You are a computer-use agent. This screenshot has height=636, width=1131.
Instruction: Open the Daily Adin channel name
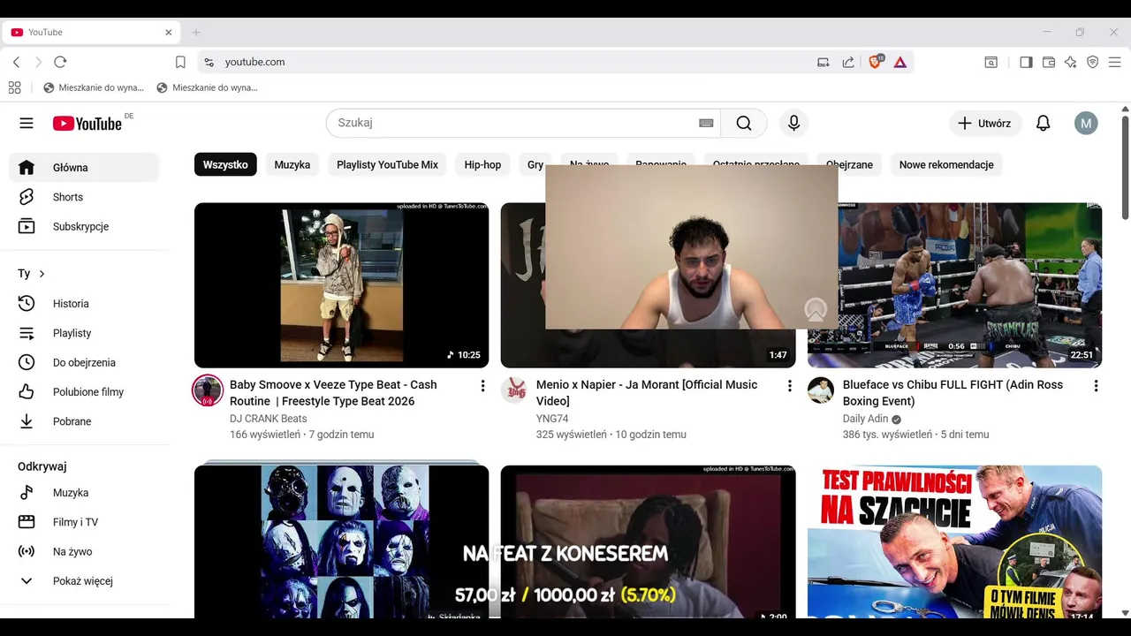pos(865,419)
